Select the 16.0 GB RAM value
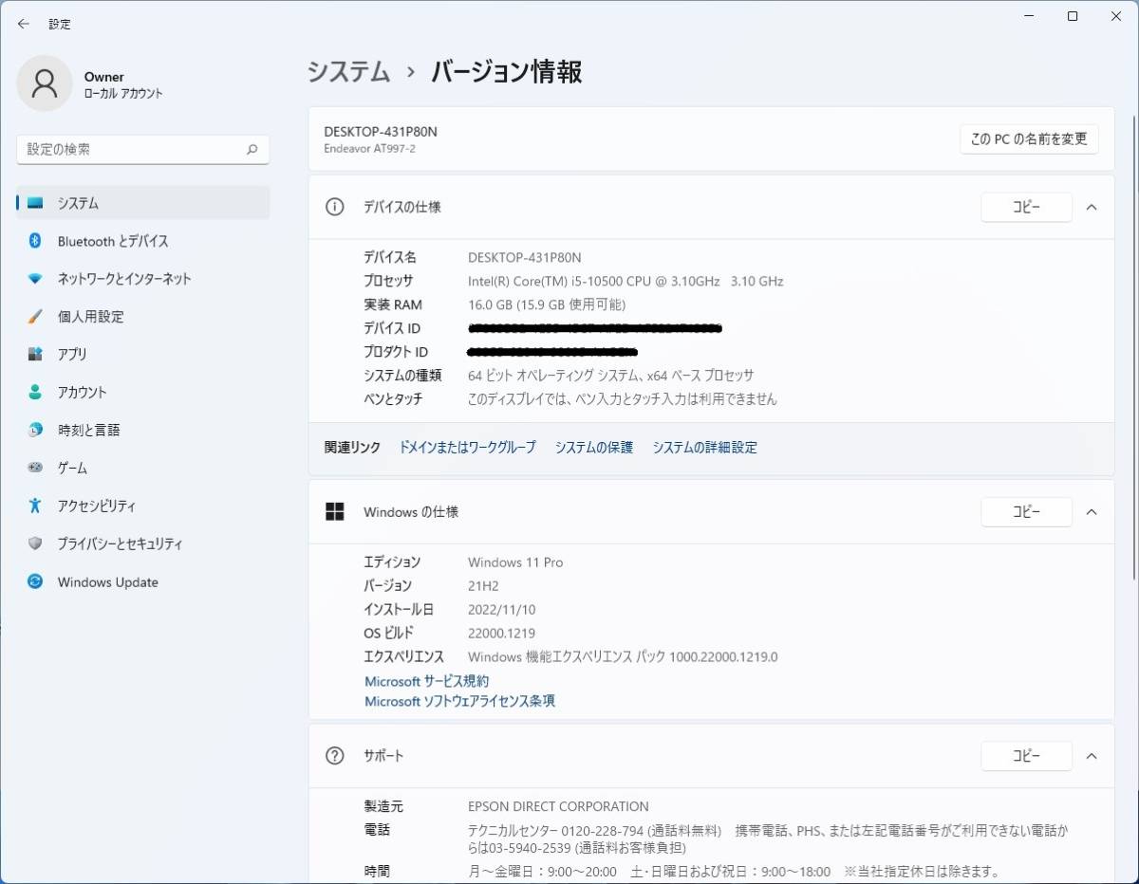The width and height of the screenshot is (1139, 884). tap(547, 305)
